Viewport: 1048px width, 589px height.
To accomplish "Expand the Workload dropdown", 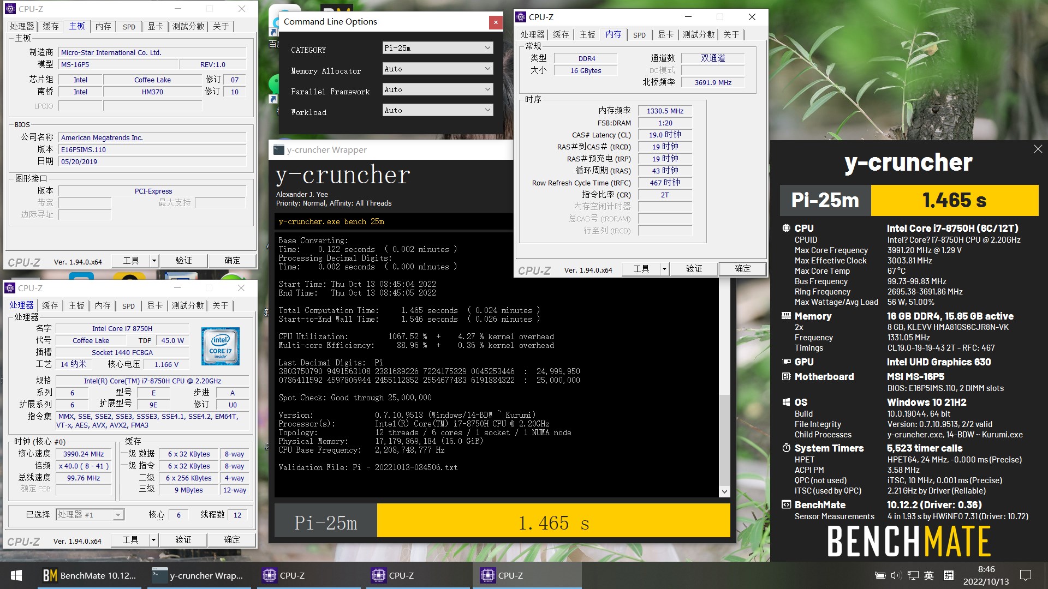I will click(438, 110).
